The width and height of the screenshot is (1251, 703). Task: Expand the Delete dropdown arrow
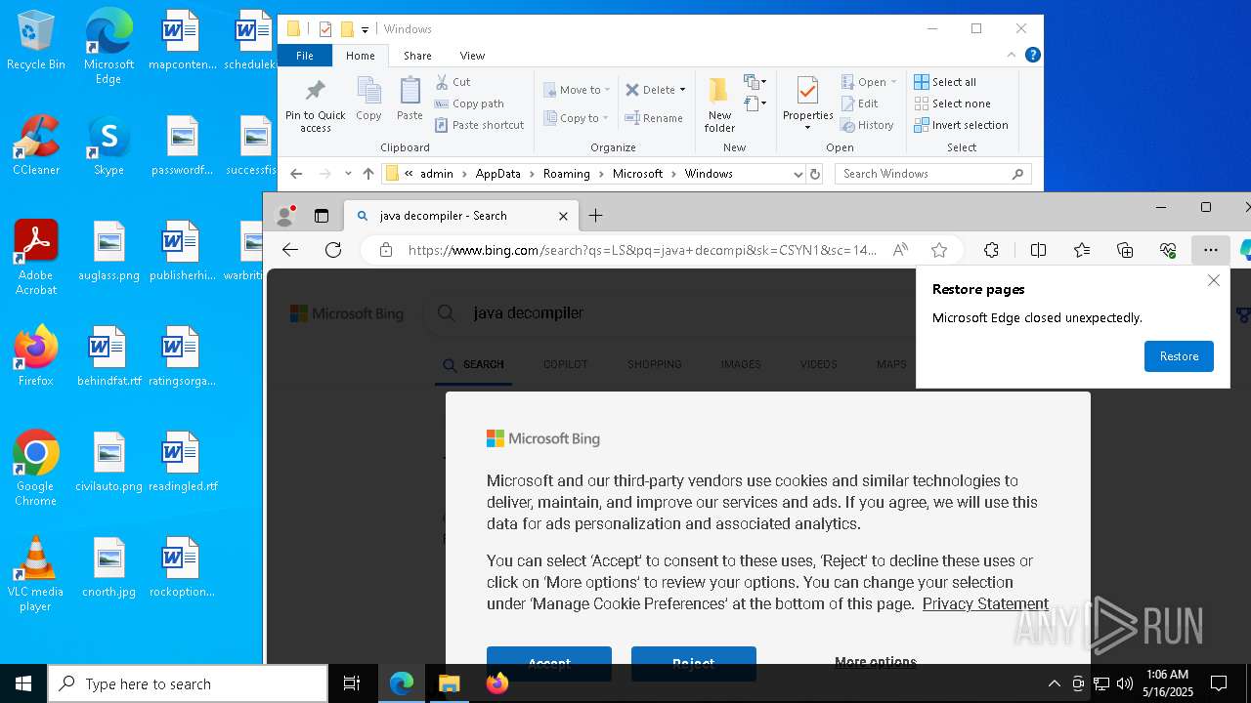(682, 90)
